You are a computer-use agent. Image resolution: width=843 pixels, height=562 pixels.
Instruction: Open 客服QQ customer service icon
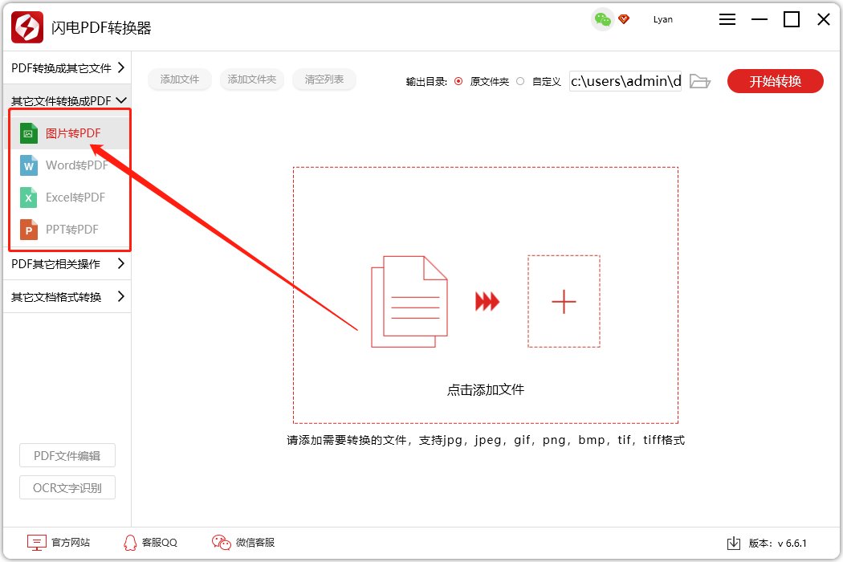click(128, 543)
